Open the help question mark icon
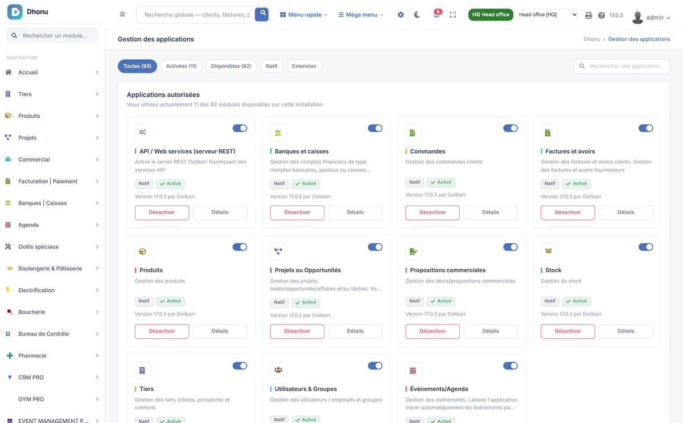 [602, 15]
